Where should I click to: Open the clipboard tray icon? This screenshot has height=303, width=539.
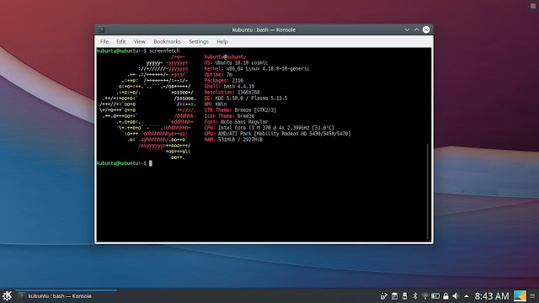394,295
